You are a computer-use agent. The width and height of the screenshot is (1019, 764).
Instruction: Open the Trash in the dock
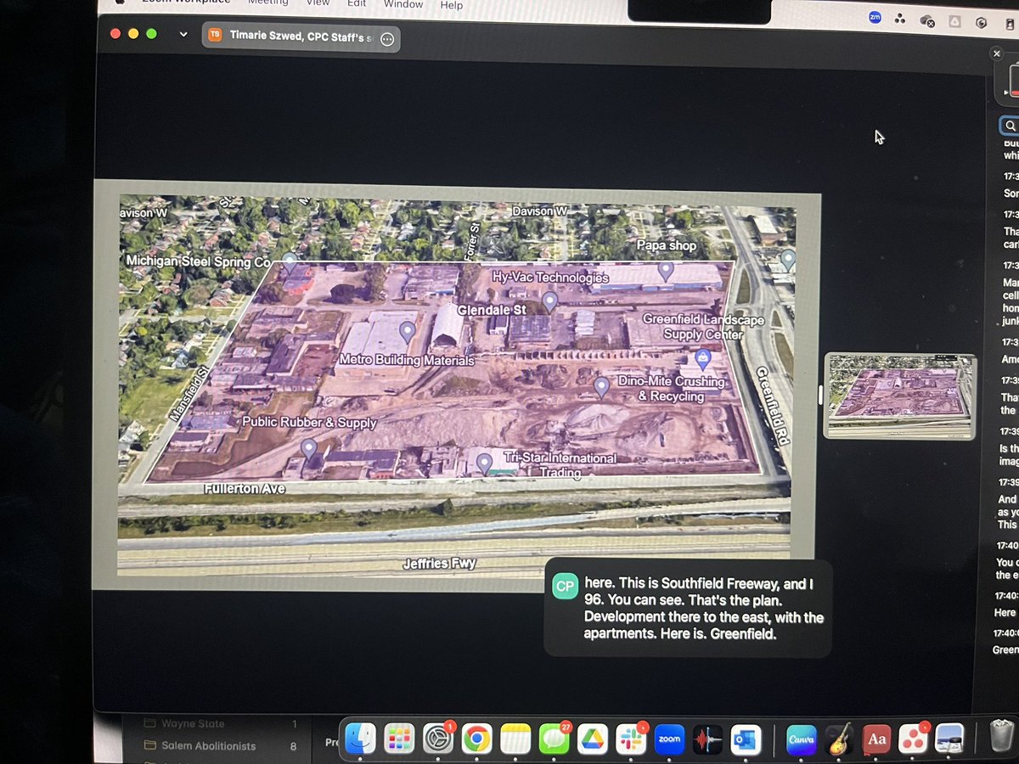[x=1003, y=738]
